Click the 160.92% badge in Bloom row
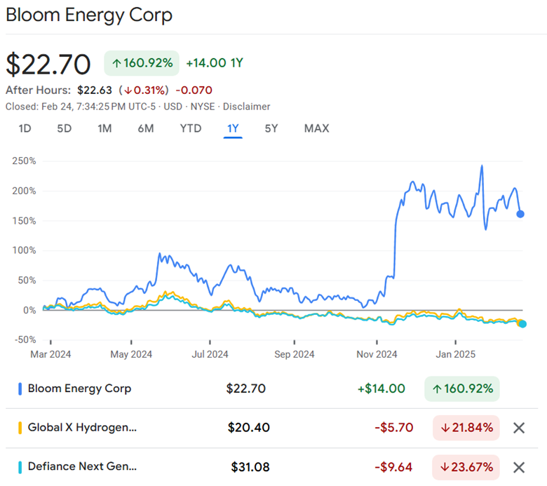This screenshot has height=486, width=547. point(462,389)
